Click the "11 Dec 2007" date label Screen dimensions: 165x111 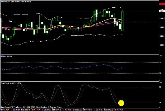[5, 110]
